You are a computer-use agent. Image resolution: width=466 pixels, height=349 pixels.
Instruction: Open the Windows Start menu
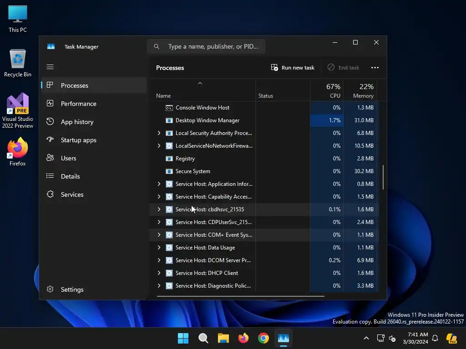coord(183,338)
